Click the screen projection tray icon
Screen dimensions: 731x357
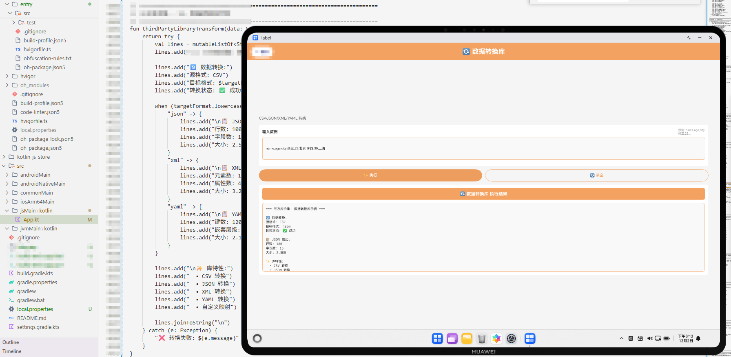[x=658, y=338]
